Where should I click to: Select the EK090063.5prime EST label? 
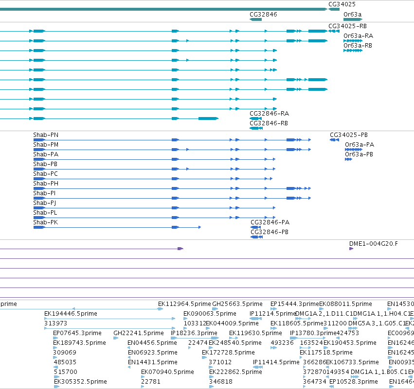(210, 314)
